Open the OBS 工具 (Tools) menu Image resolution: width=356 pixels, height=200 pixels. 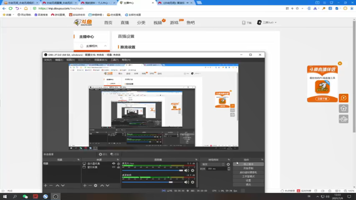(x=115, y=60)
